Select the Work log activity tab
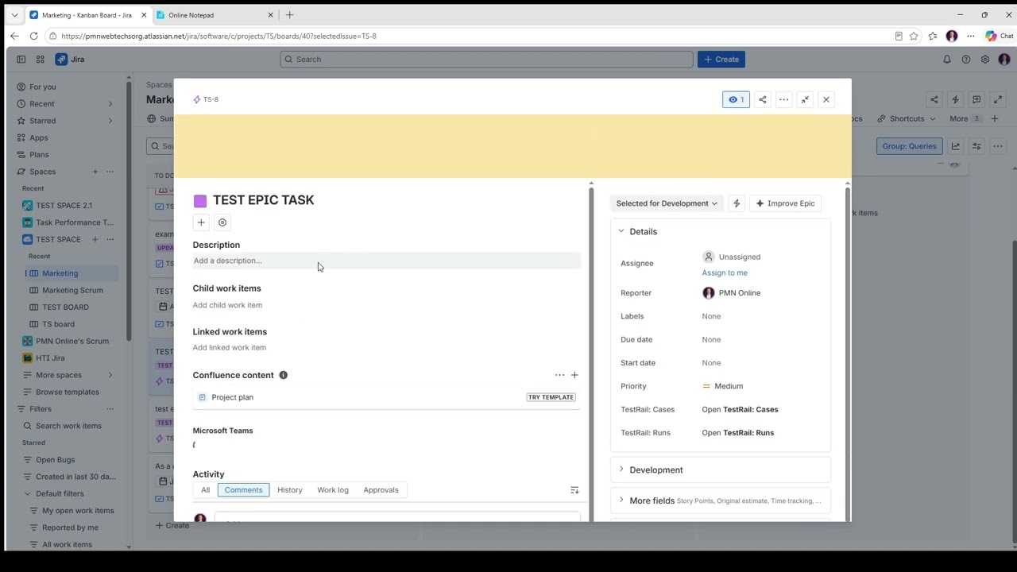 333,490
